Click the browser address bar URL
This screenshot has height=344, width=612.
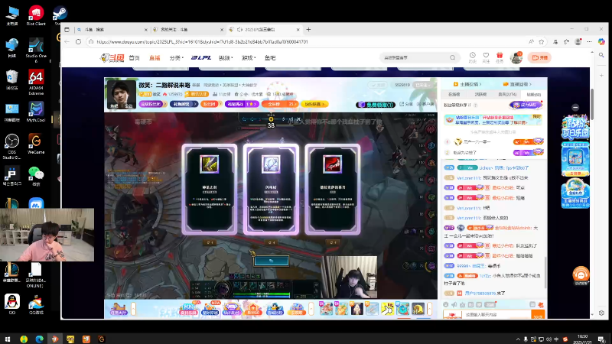(202, 42)
